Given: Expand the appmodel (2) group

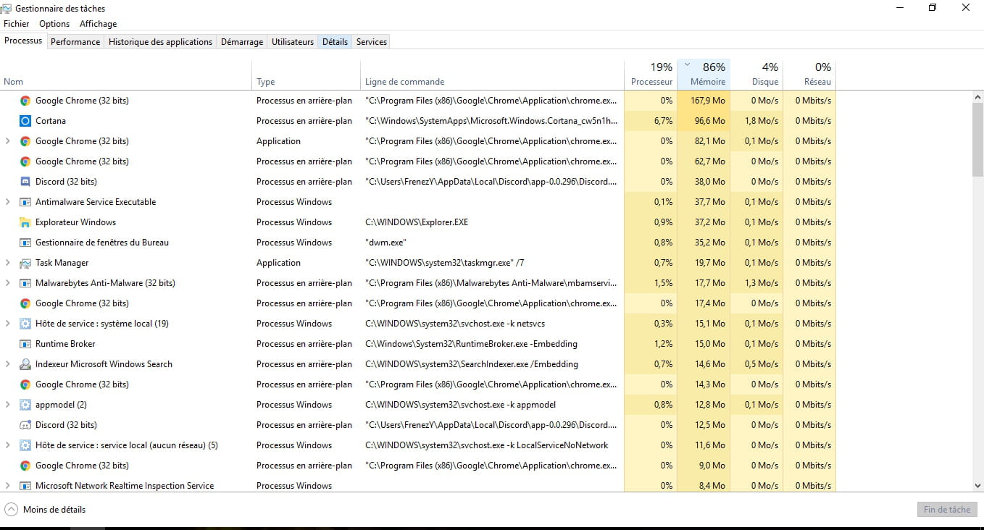Looking at the screenshot, I should coord(8,405).
